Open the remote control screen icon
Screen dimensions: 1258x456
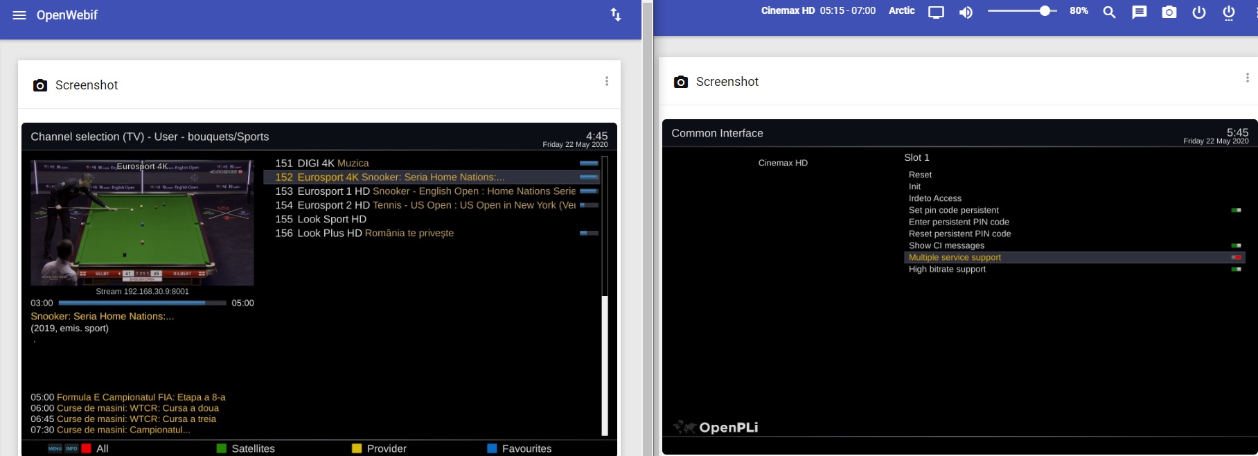tap(937, 12)
